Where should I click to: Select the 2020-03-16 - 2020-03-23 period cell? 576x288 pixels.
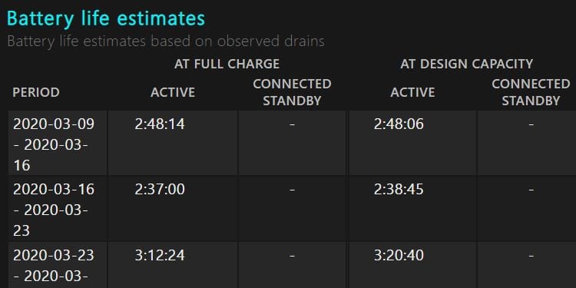coord(58,209)
